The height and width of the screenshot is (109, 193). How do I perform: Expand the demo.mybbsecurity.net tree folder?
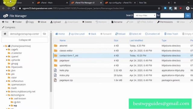7,91
